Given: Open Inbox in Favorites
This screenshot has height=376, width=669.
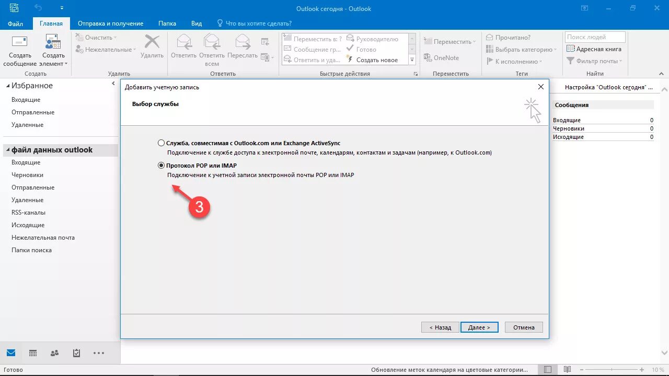Looking at the screenshot, I should coord(26,100).
